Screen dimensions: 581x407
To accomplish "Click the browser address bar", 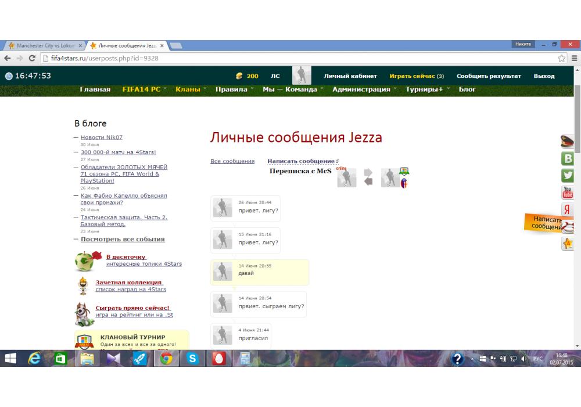I will pos(290,58).
